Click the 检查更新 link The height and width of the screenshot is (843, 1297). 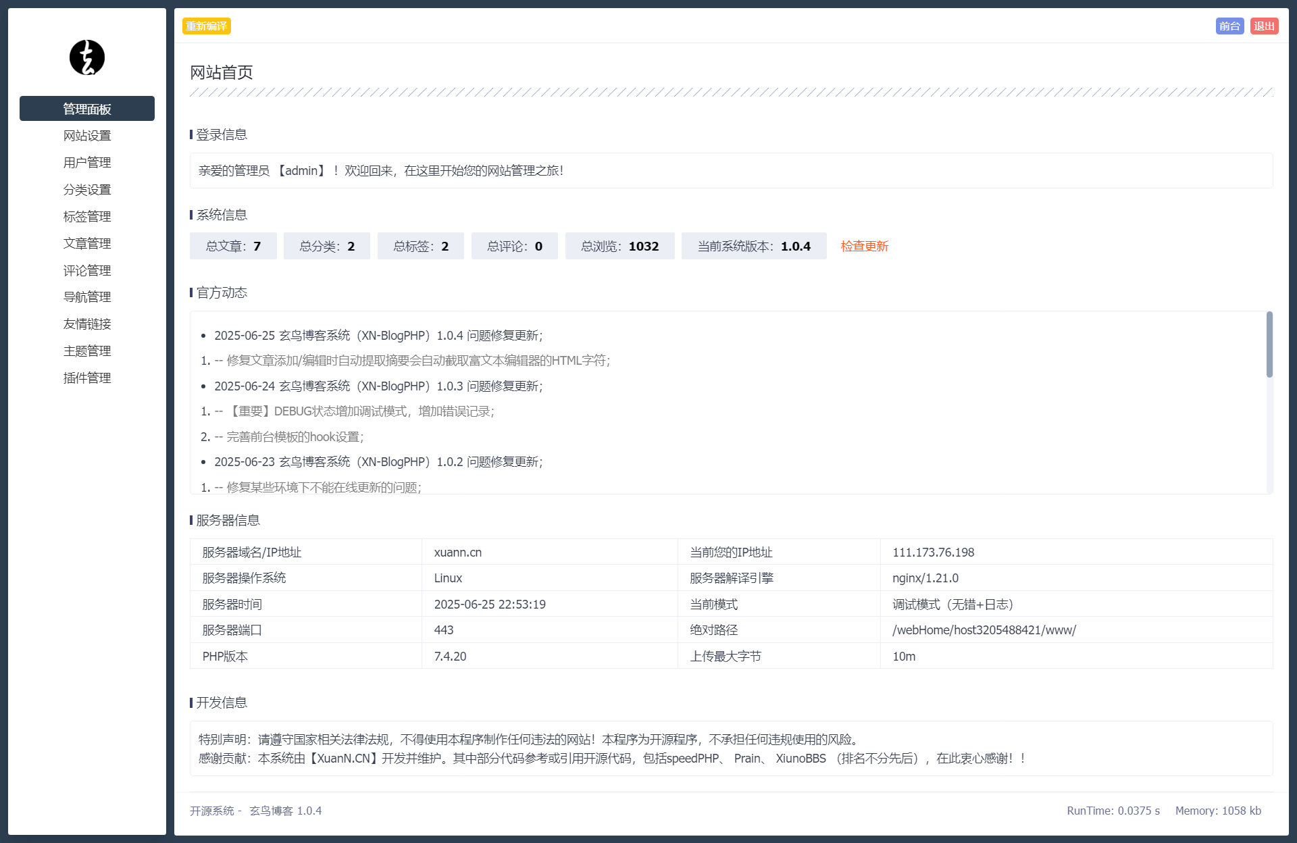click(865, 246)
